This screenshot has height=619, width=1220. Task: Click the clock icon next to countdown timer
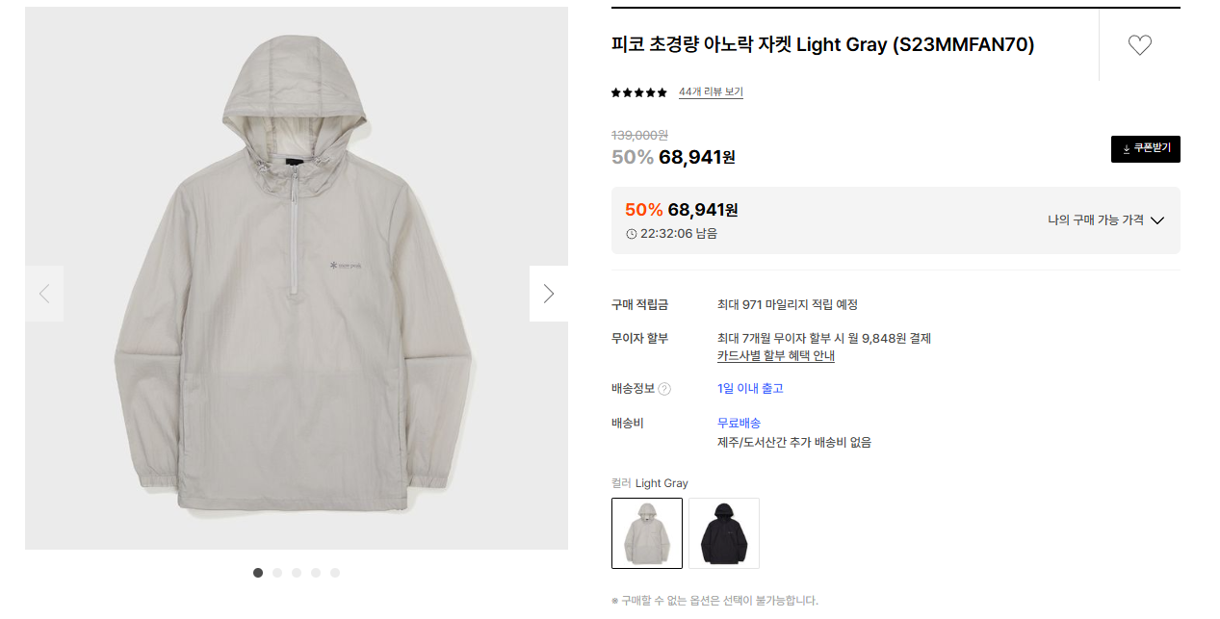(632, 234)
